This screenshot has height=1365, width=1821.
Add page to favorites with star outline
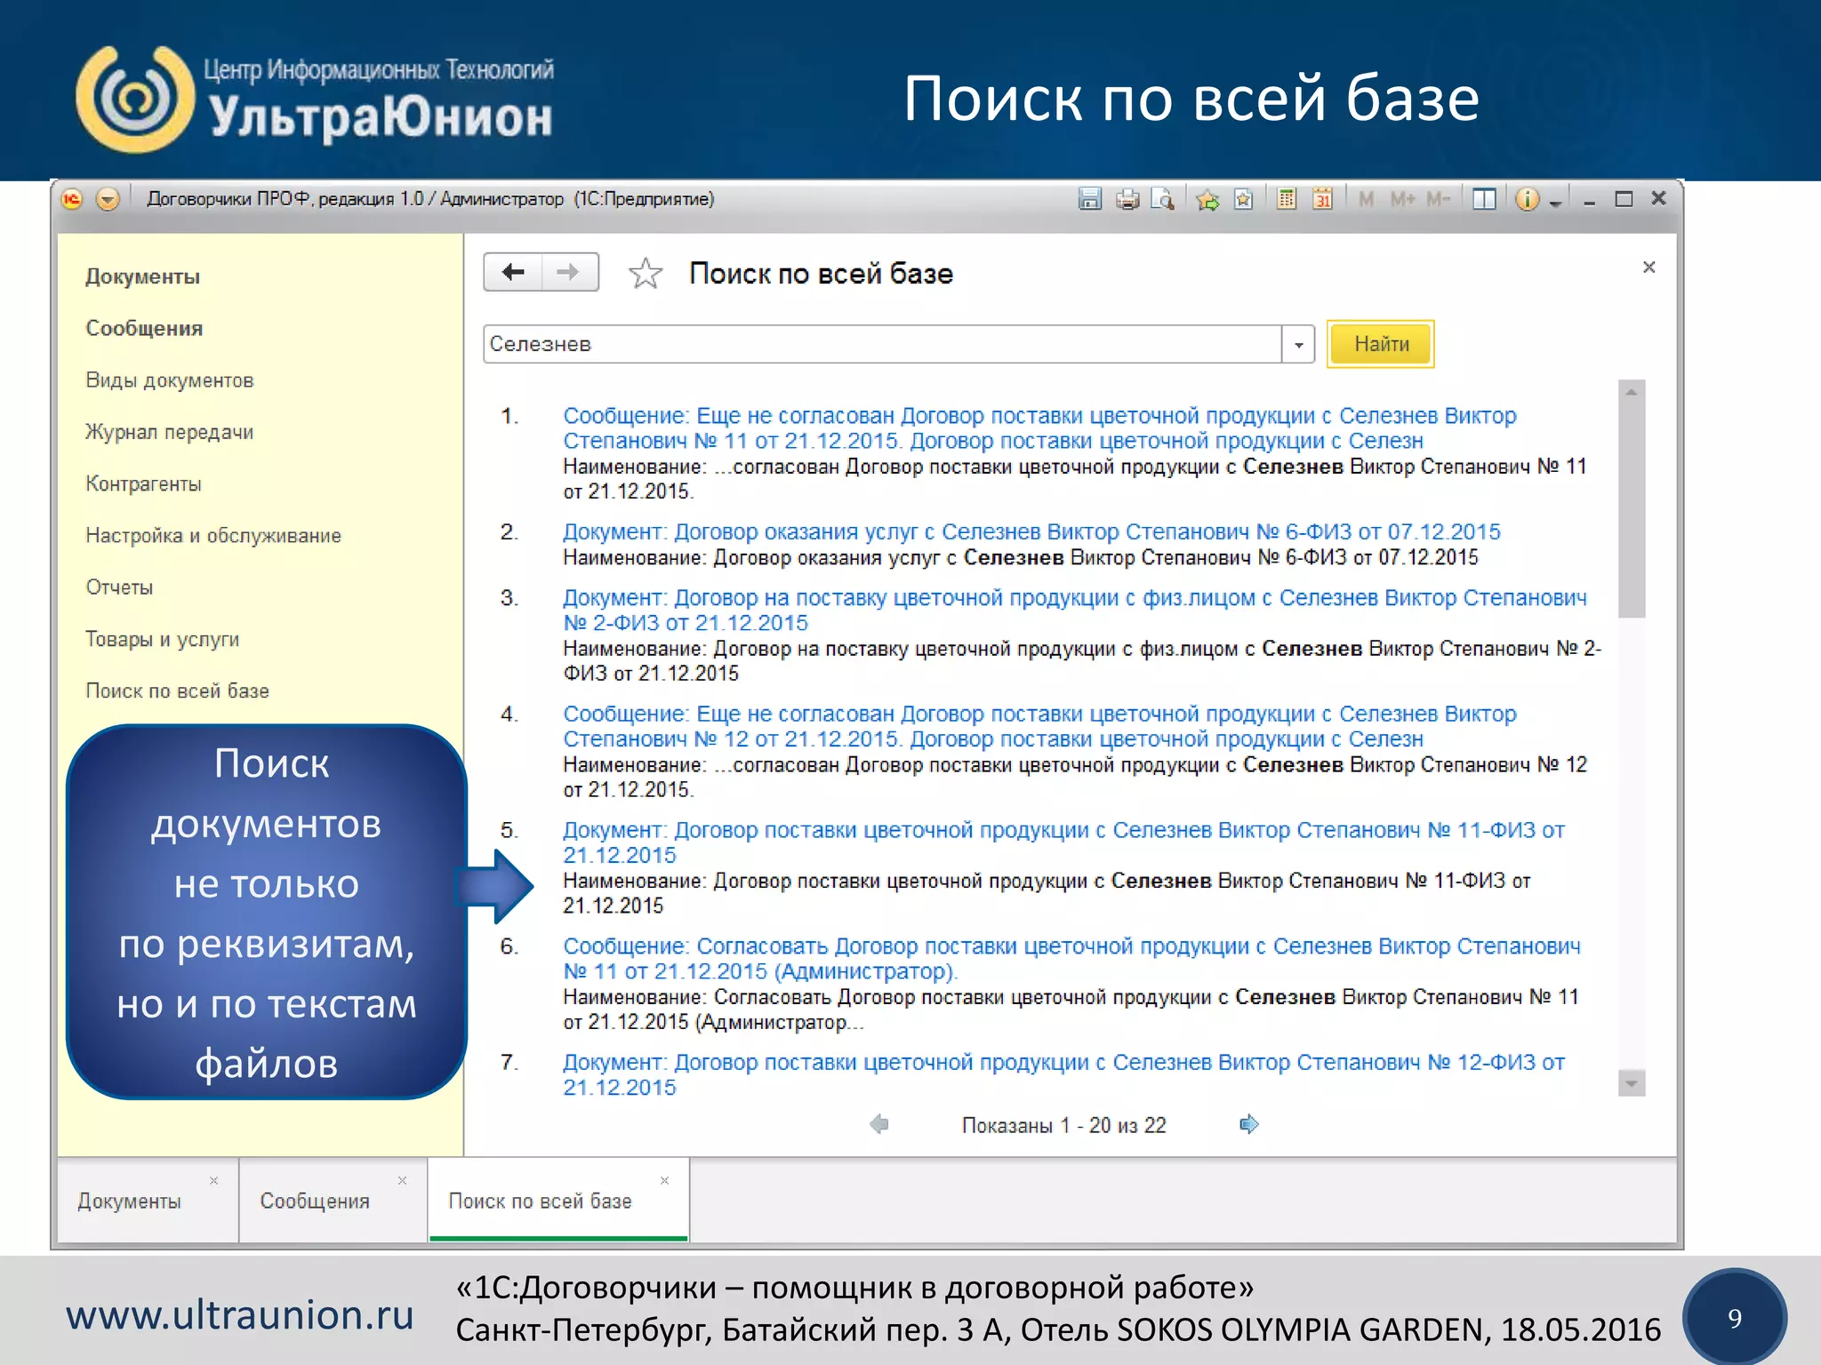click(x=646, y=273)
